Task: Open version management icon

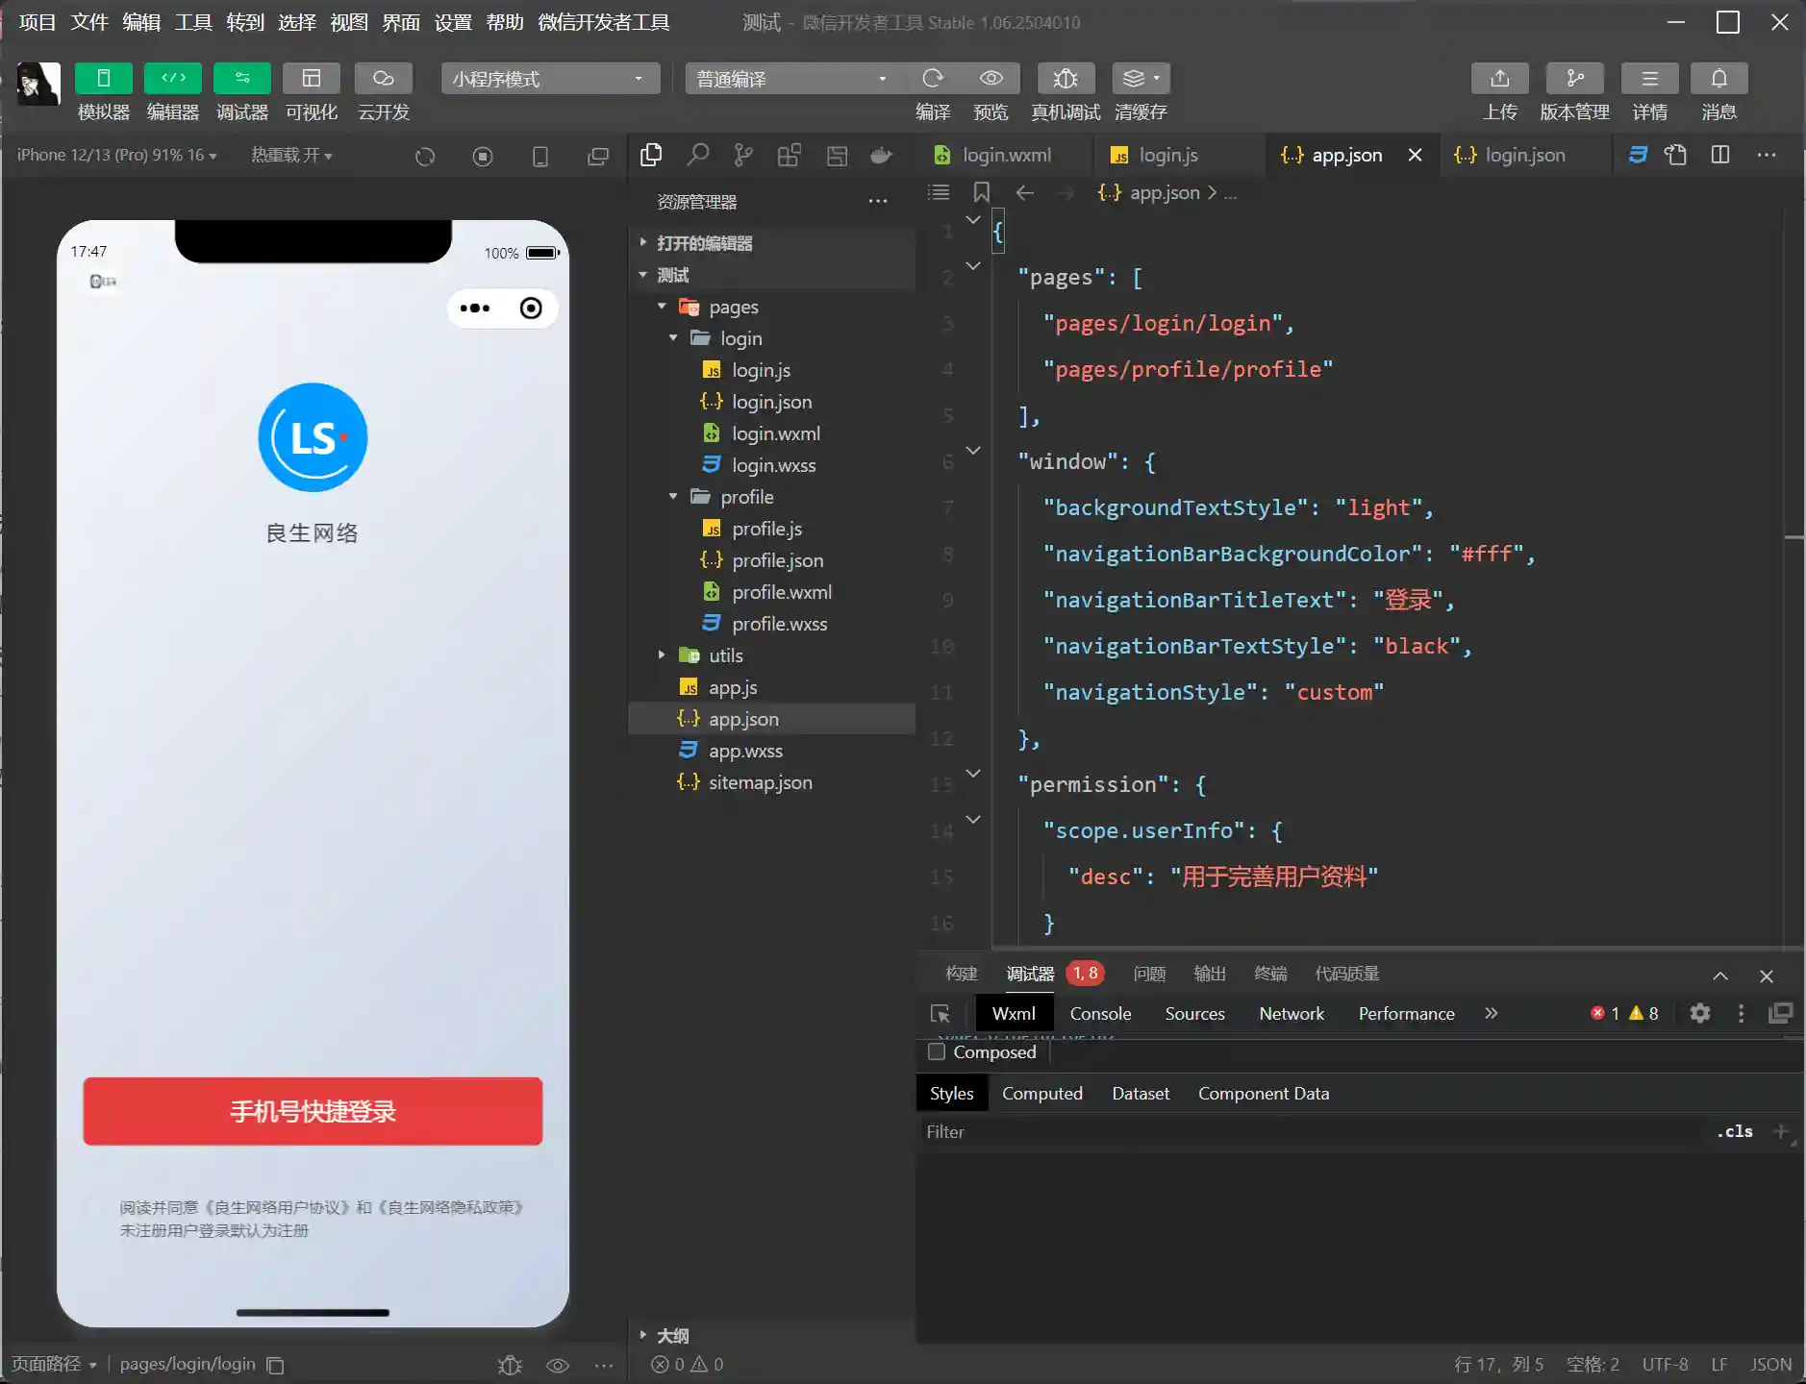Action: 1574,79
